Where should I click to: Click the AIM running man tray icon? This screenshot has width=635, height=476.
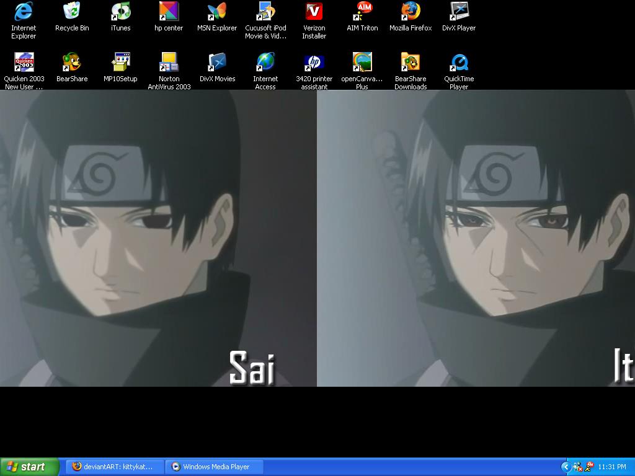pos(589,467)
